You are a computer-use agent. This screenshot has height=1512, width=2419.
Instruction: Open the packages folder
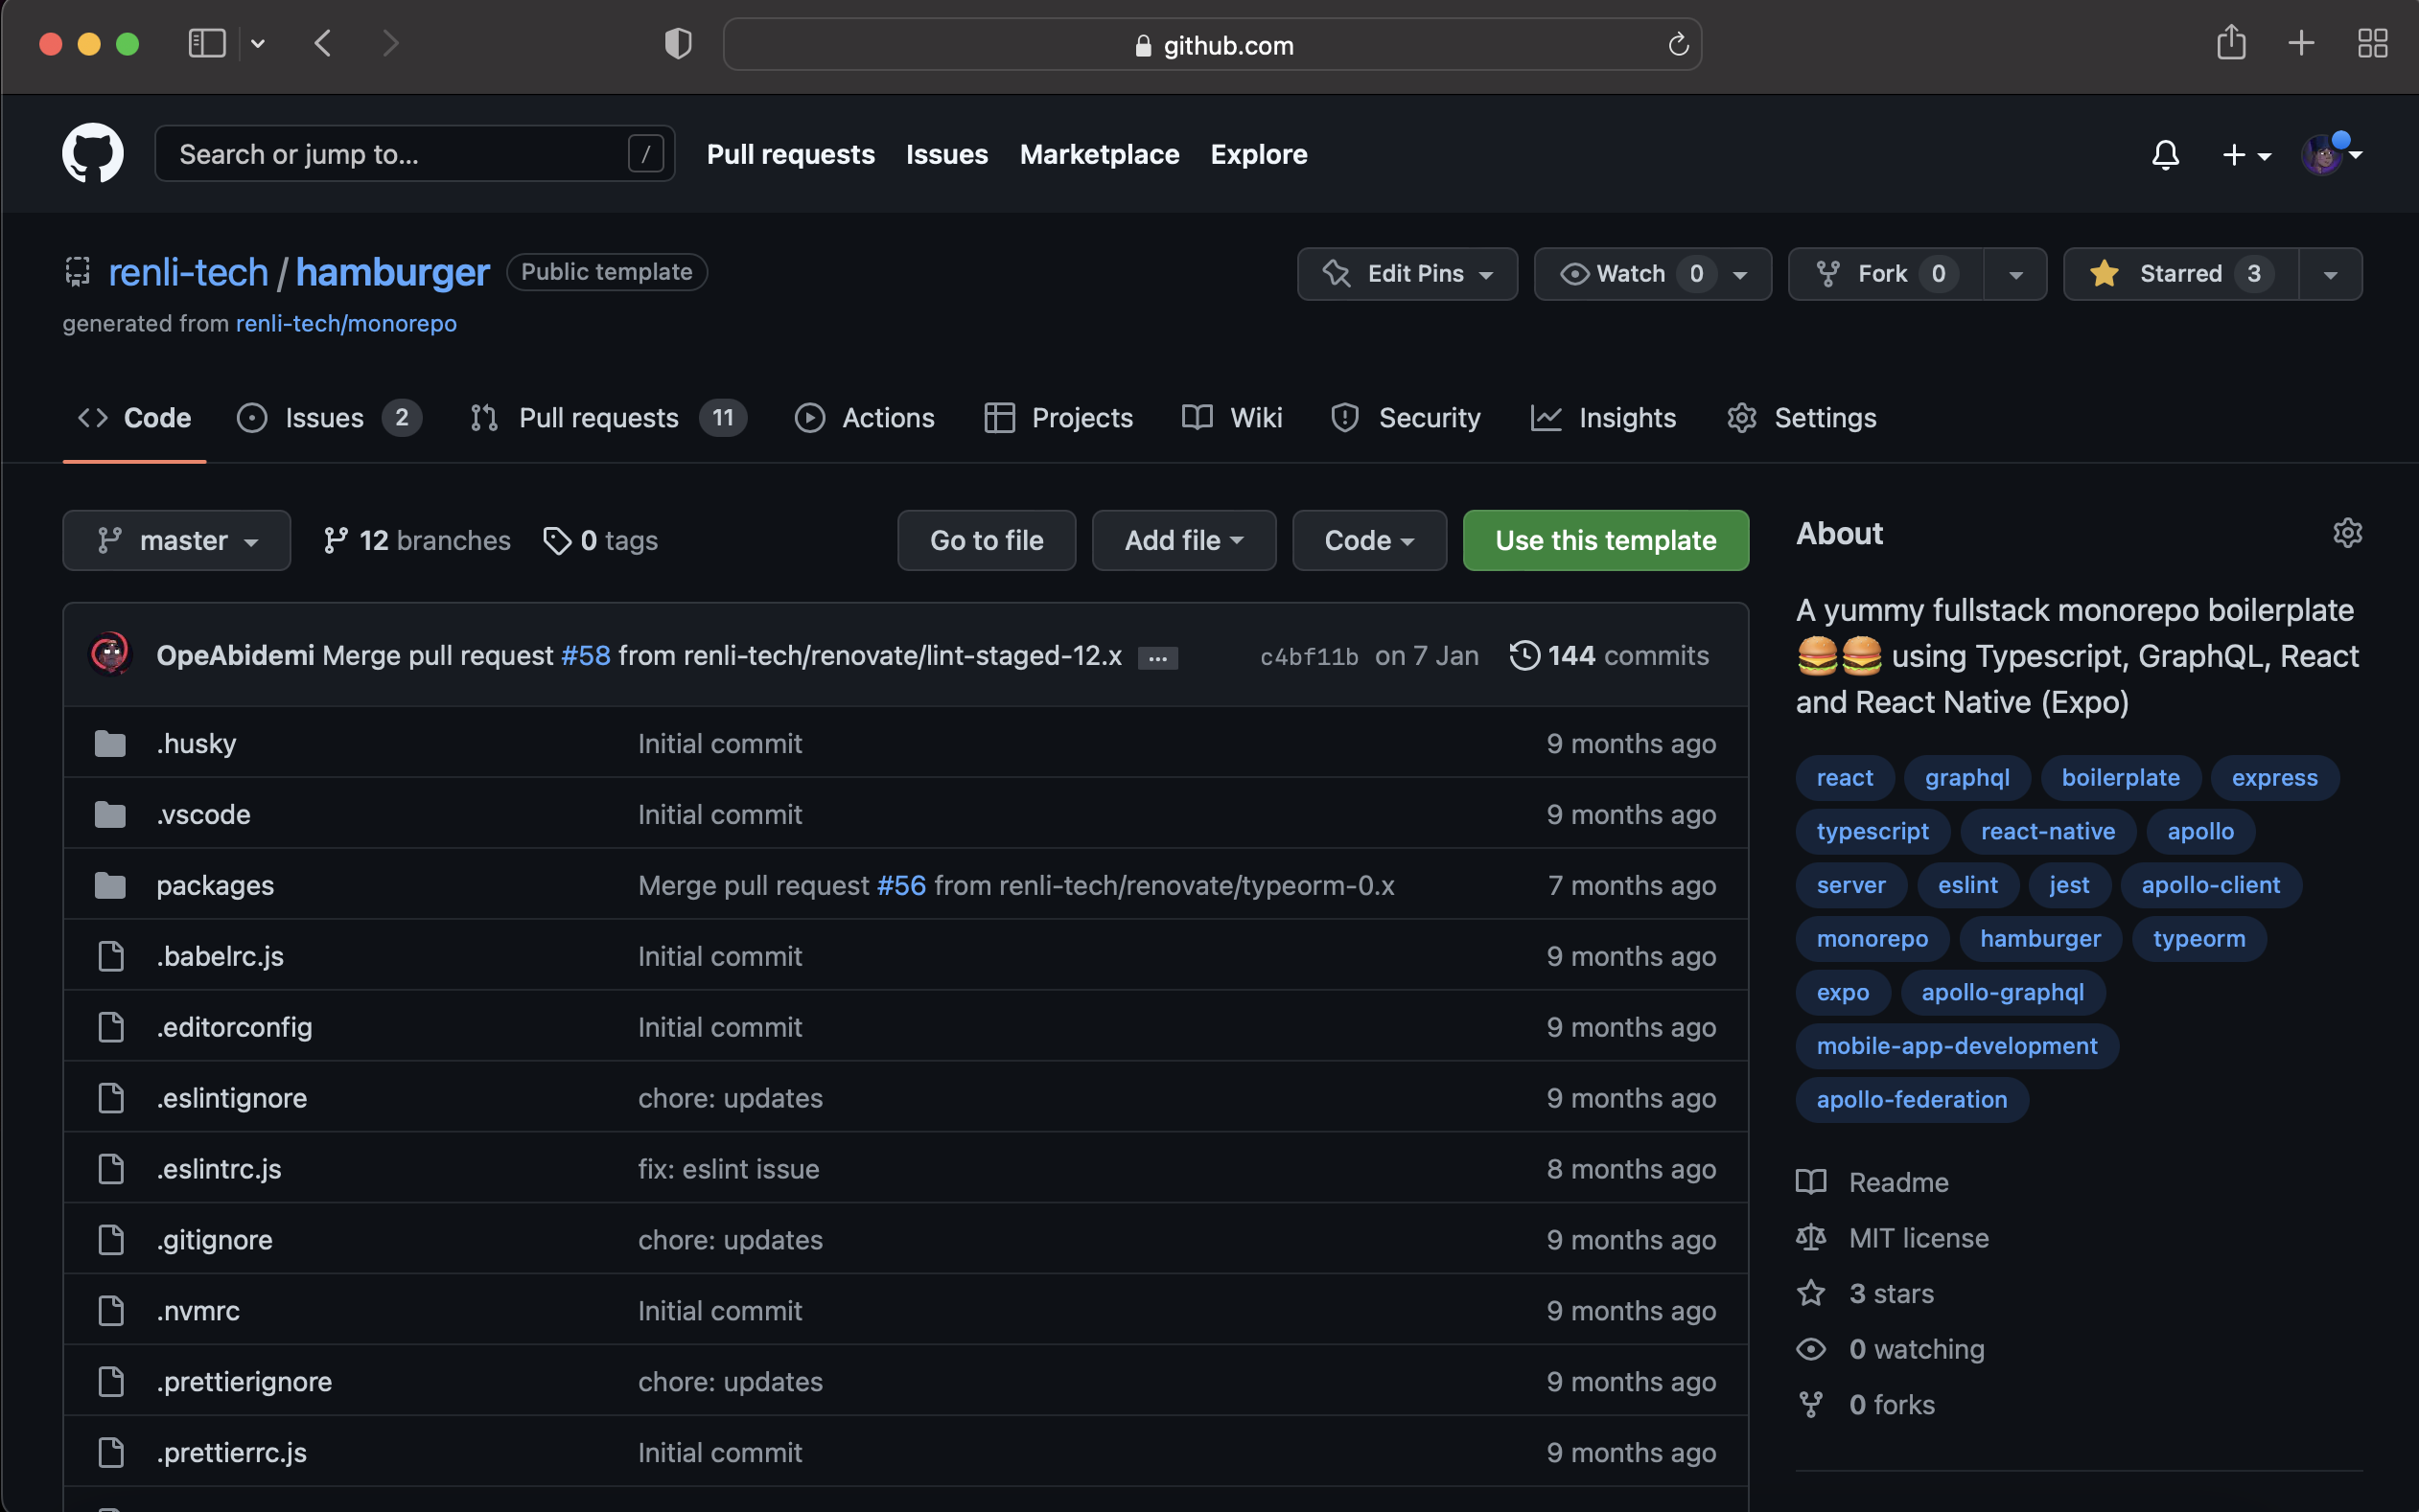coord(215,885)
